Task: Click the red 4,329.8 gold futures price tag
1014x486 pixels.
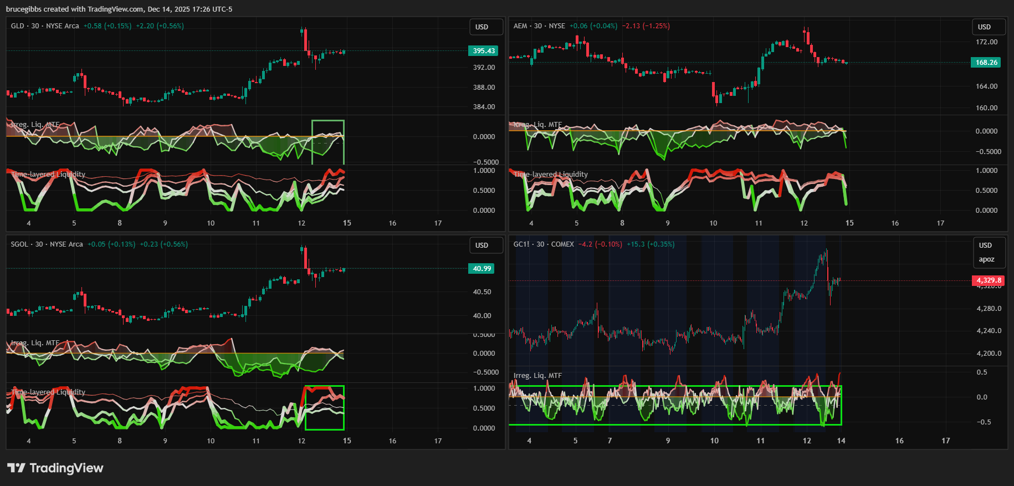Action: 988,280
